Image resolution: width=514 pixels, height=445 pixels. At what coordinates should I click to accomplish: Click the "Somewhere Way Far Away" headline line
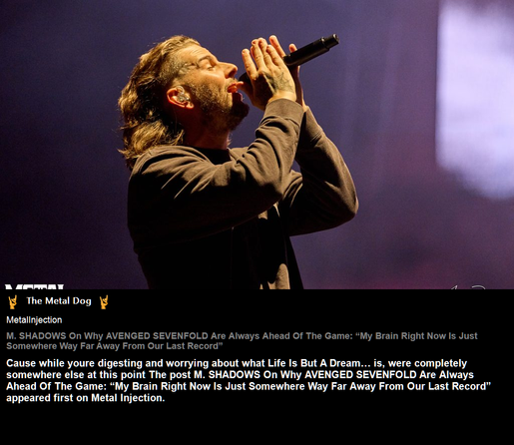point(114,346)
